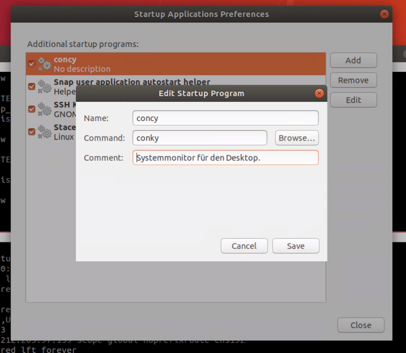The height and width of the screenshot is (353, 406).
Task: Close Startup Applications Preferences window with X
Action: 384,14
